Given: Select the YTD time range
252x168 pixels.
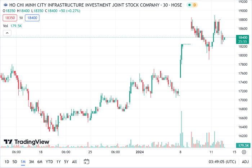Looking at the screenshot, I should click(49, 162).
